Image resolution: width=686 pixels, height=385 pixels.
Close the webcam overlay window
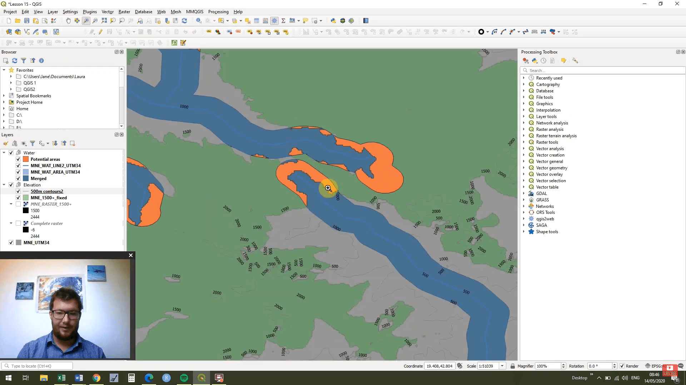pos(131,255)
